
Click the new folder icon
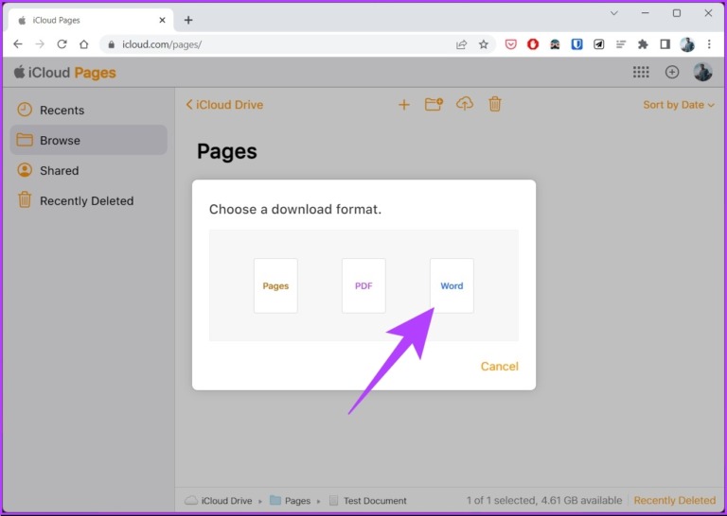click(434, 104)
